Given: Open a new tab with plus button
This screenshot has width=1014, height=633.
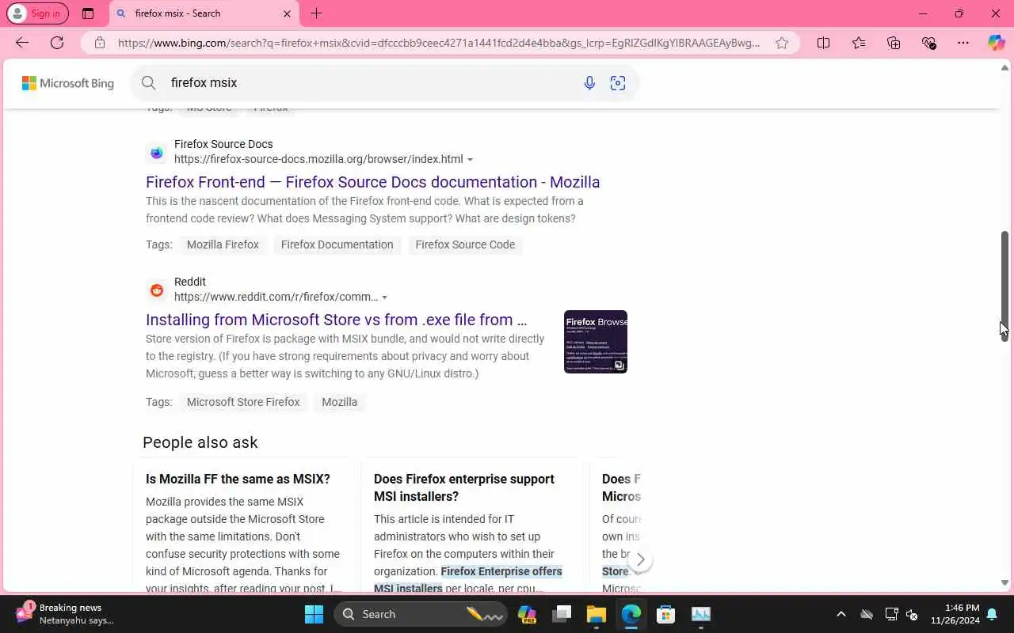Looking at the screenshot, I should click(x=316, y=13).
